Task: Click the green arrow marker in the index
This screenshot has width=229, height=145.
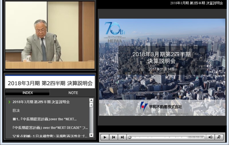Action: pos(9,102)
